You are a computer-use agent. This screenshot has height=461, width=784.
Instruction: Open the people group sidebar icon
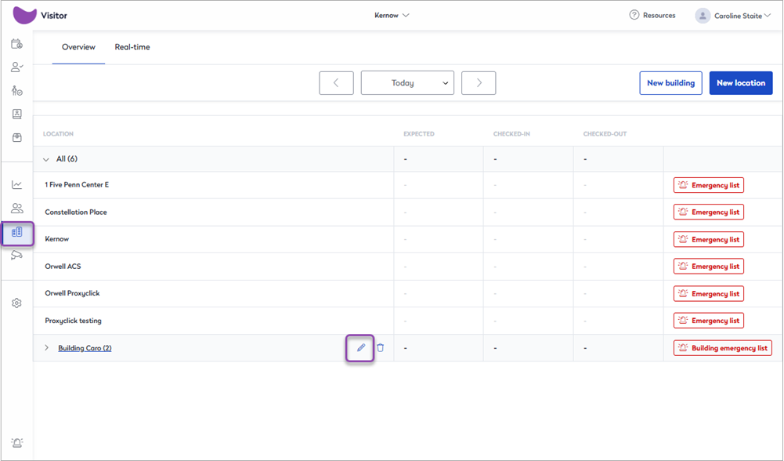point(16,209)
